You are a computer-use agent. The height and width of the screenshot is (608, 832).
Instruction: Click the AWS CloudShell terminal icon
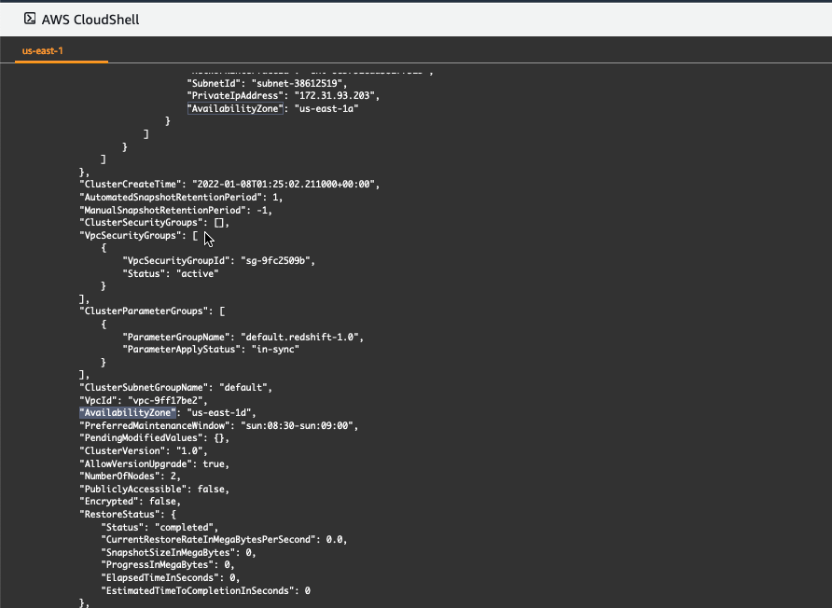[x=30, y=19]
